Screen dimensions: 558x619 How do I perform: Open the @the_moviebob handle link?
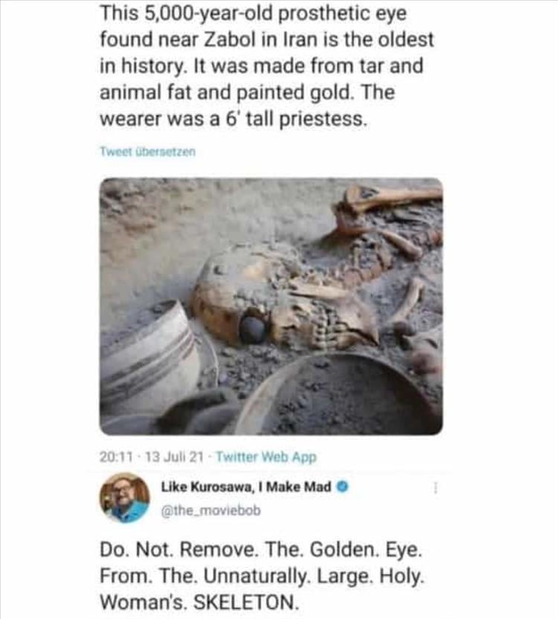tap(211, 510)
